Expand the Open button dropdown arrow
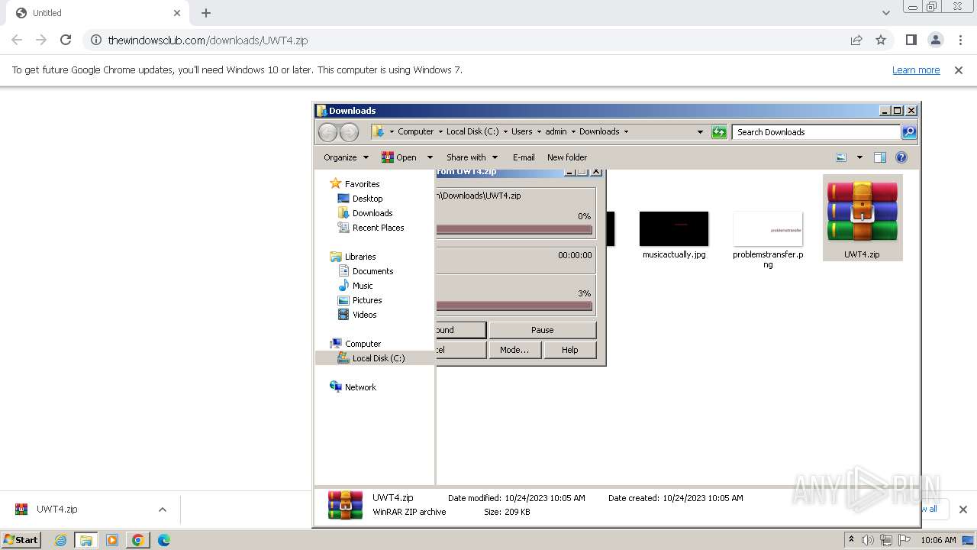 (x=430, y=157)
